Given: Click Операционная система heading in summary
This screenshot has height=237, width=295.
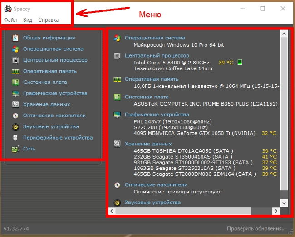Looking at the screenshot, I should tap(155, 38).
